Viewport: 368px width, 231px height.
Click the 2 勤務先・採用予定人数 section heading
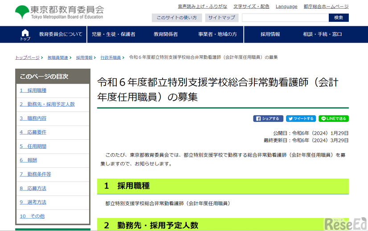(x=223, y=225)
